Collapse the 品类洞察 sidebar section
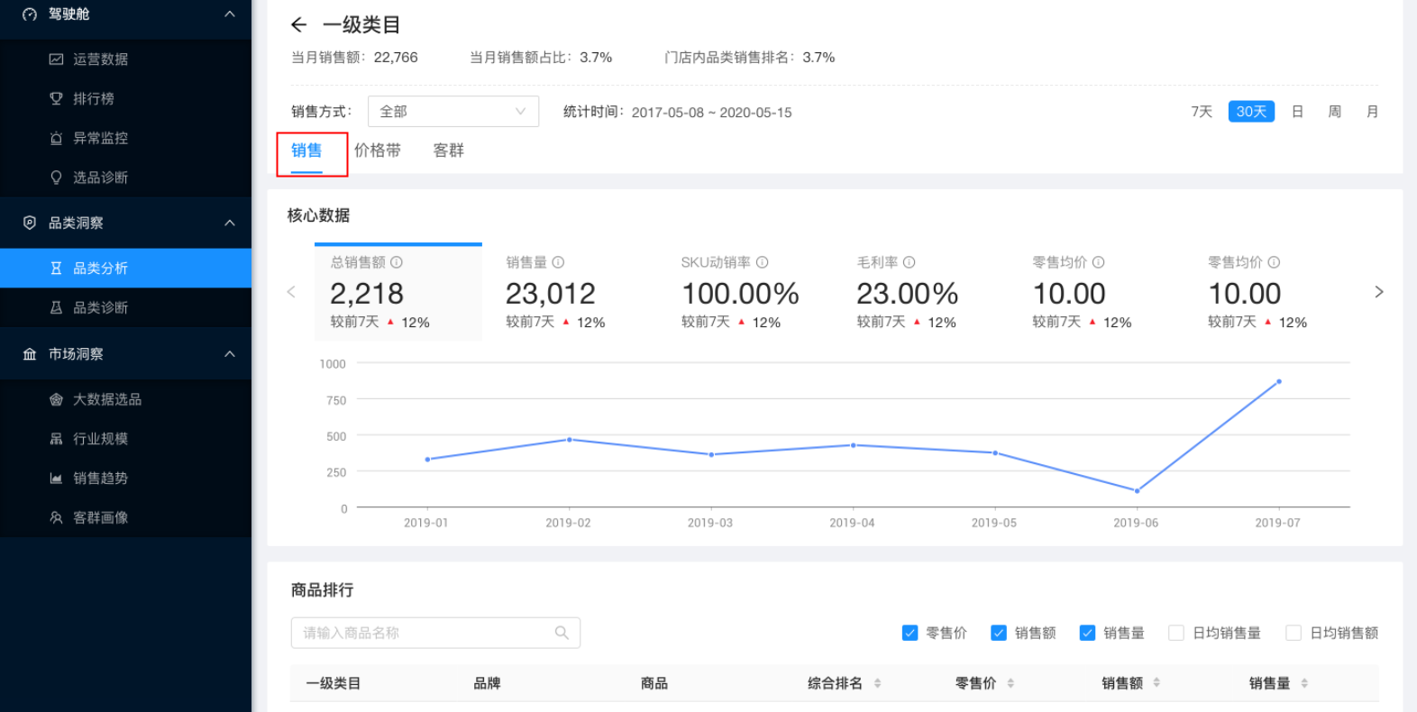 (x=230, y=223)
